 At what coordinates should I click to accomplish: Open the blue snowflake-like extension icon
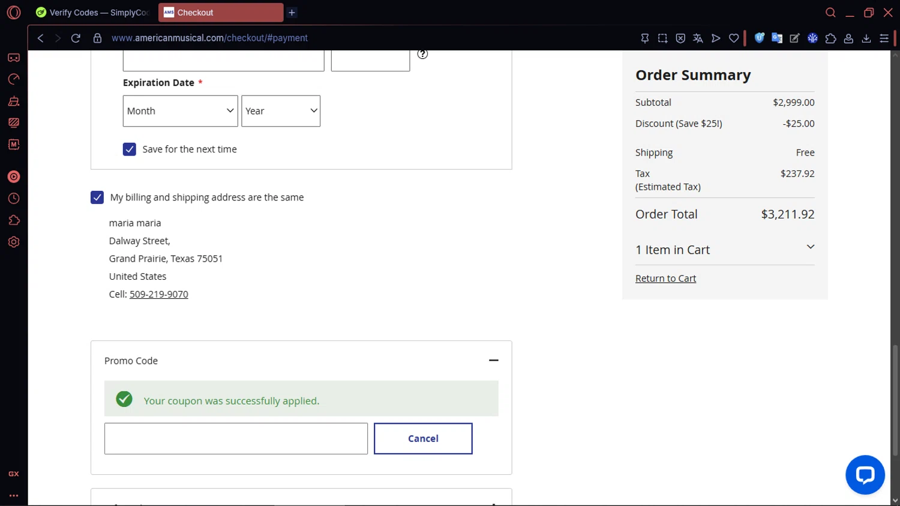click(813, 38)
